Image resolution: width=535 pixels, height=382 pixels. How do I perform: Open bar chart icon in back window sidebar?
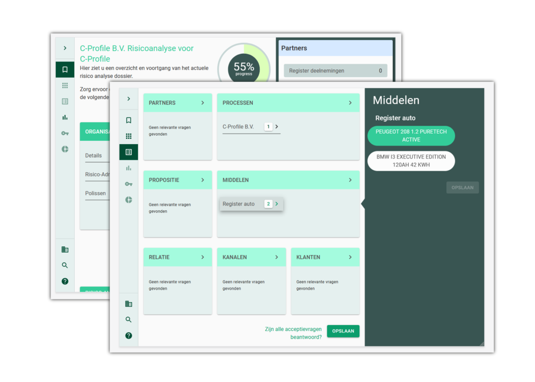[x=65, y=117]
